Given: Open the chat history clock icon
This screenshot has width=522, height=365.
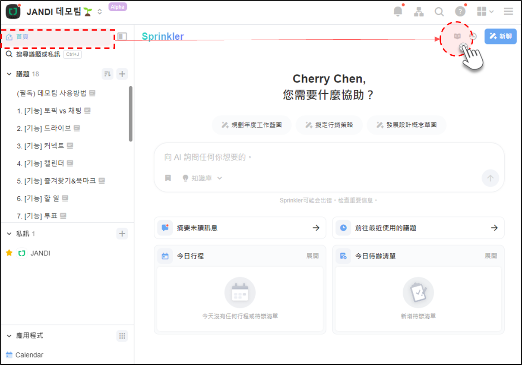Looking at the screenshot, I should coord(473,36).
